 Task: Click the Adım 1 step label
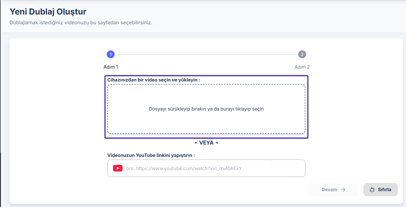[x=111, y=67]
